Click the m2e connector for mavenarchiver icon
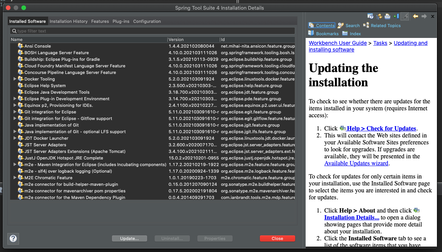The width and height of the screenshot is (442, 252). 21,191
